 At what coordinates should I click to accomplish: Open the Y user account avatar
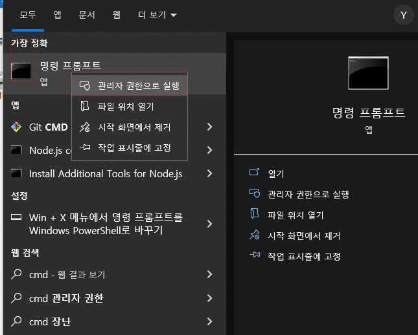[x=404, y=15]
